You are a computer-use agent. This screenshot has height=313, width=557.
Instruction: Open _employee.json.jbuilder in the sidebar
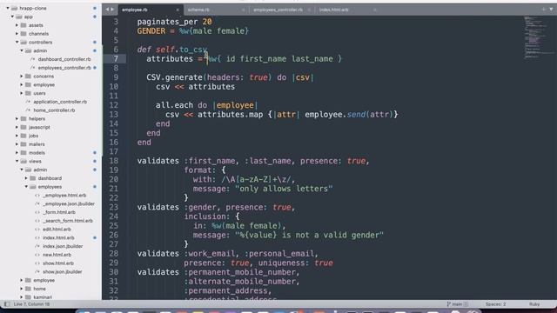pos(69,203)
